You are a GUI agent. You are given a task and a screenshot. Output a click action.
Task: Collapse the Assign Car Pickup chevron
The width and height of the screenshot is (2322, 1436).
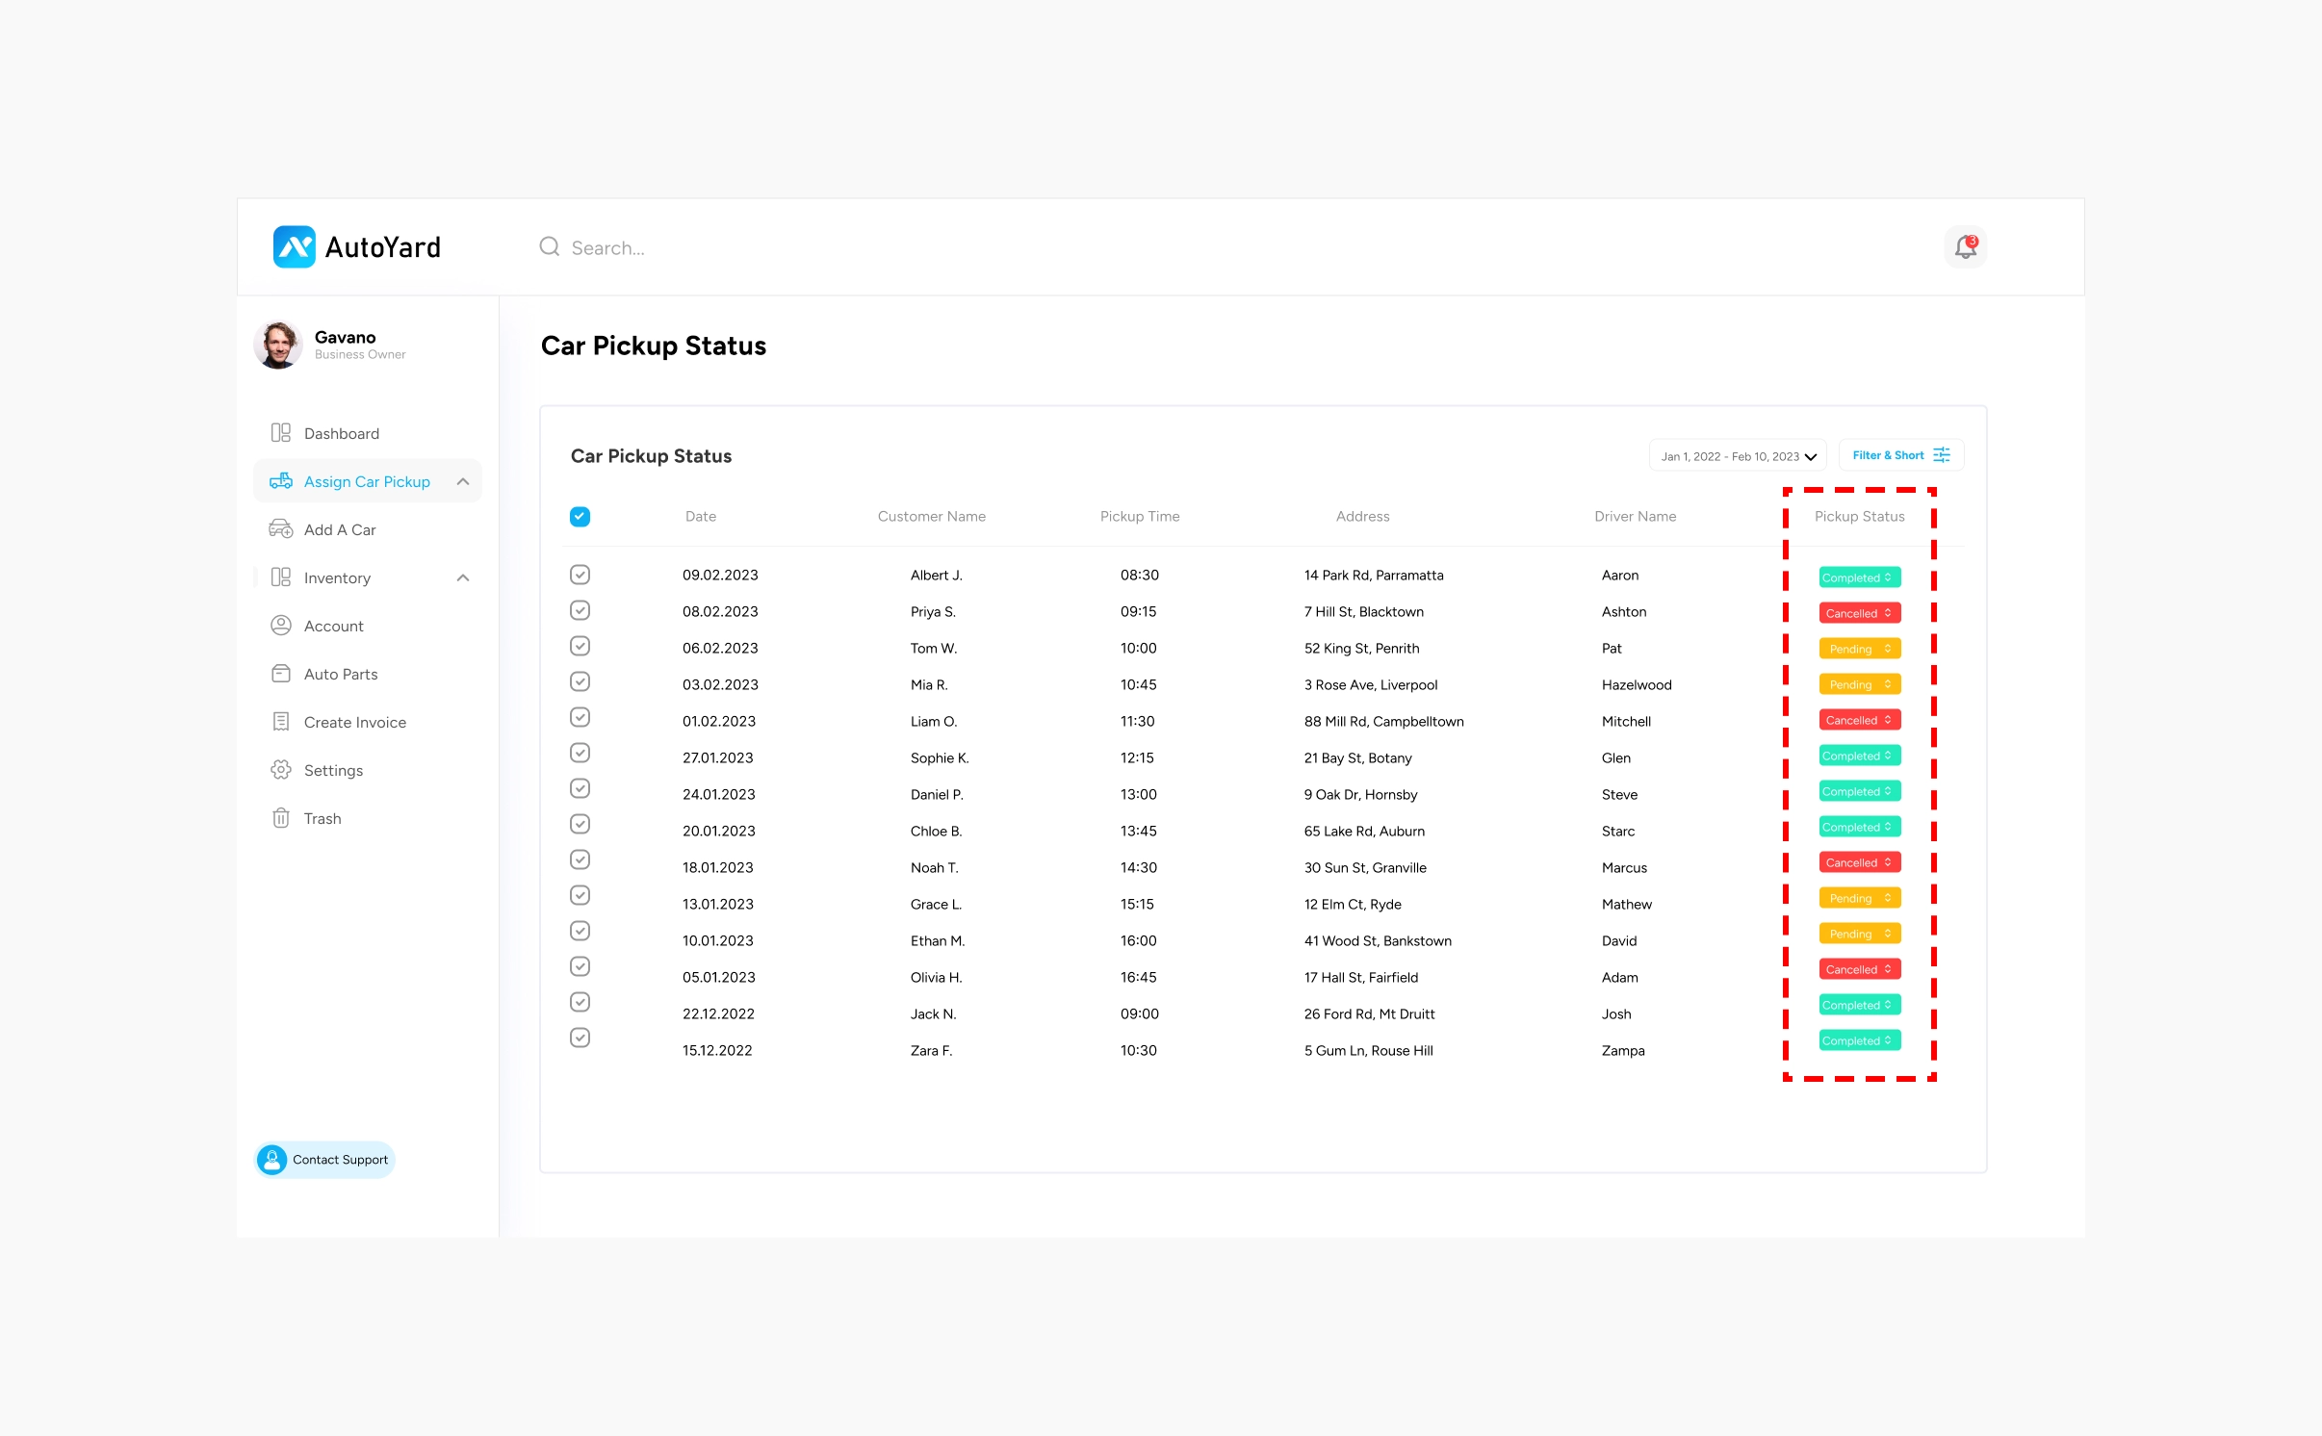[x=463, y=481]
